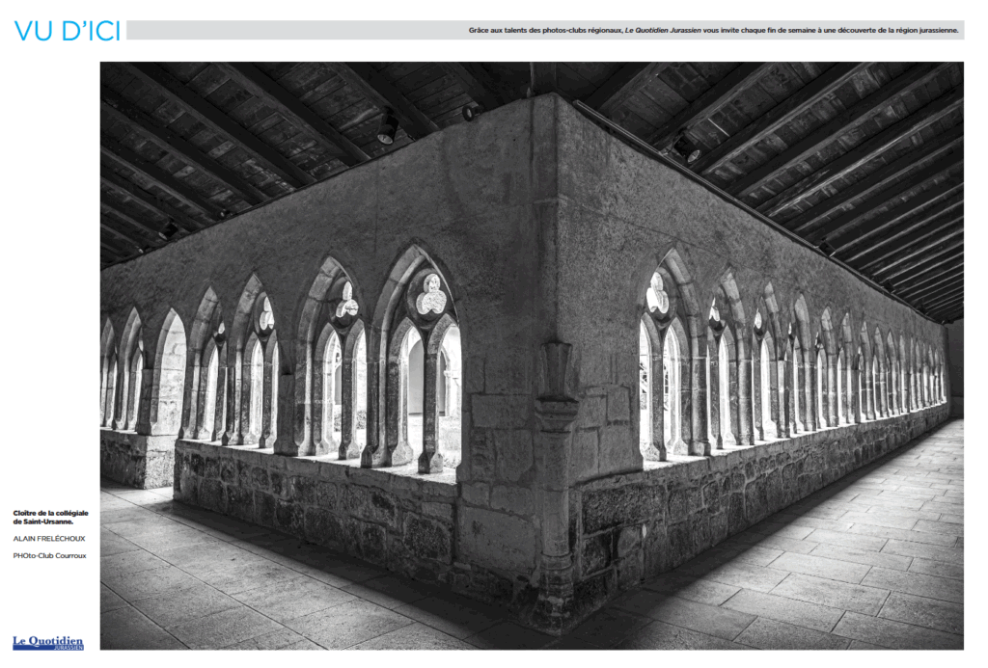Click the Le Quotidien Jurassien logo
Image resolution: width=988 pixels, height=668 pixels.
coord(47,642)
